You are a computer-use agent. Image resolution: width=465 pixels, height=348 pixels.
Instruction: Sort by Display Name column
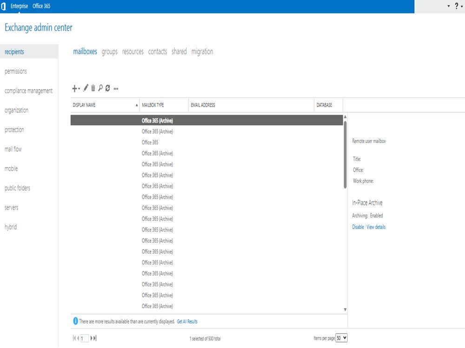point(105,105)
